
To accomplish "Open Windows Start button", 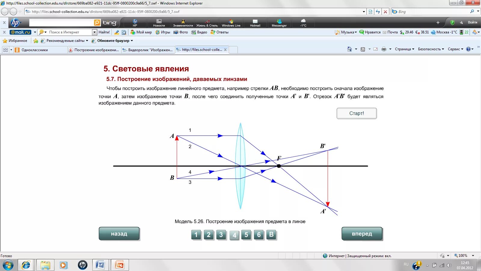I will tap(8, 265).
